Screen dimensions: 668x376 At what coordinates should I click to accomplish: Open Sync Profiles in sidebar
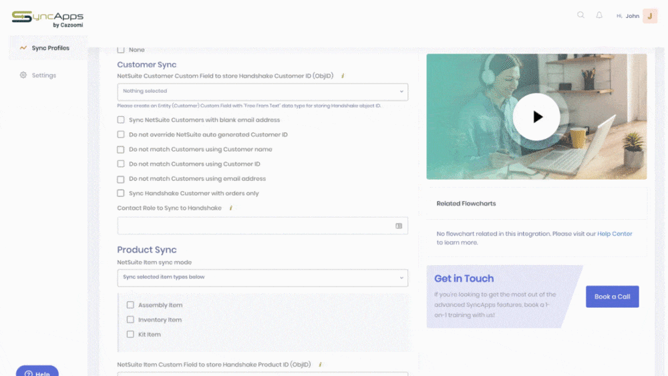pos(48,48)
